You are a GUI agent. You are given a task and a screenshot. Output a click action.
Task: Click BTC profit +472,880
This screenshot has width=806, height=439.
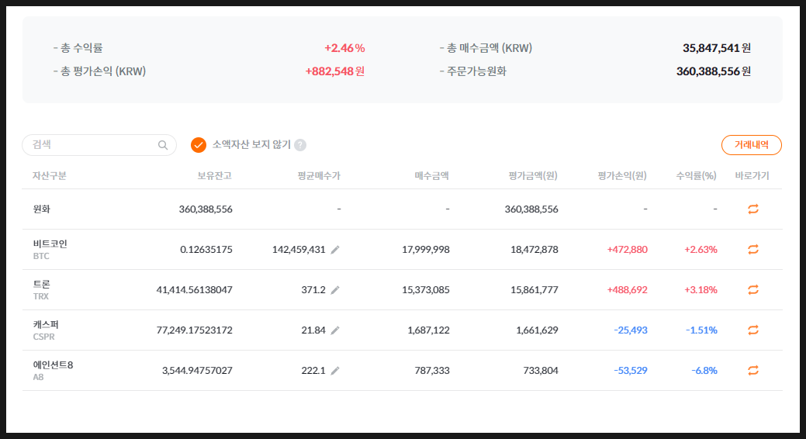coord(627,249)
